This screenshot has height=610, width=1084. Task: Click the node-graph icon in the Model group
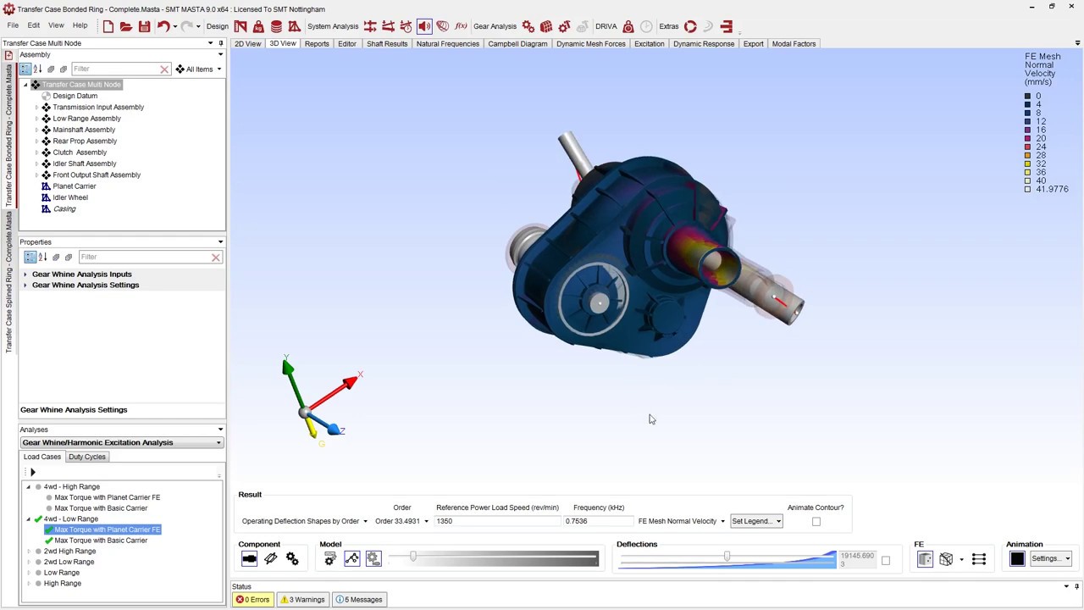351,558
